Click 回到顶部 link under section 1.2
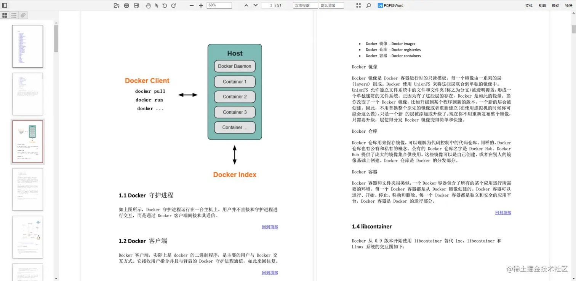 [270, 273]
